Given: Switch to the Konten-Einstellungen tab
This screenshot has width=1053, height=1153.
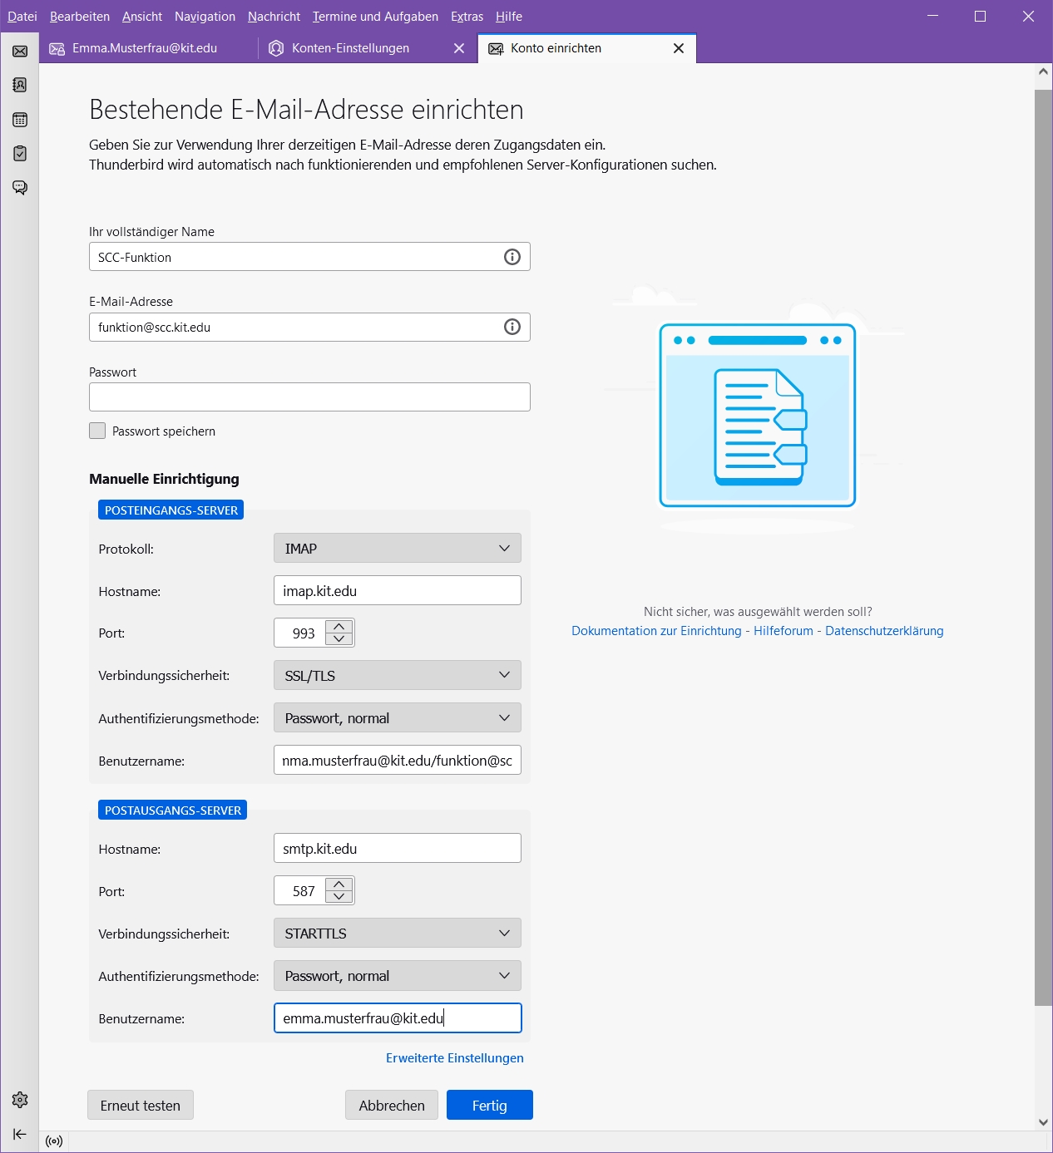Looking at the screenshot, I should pyautogui.click(x=350, y=48).
